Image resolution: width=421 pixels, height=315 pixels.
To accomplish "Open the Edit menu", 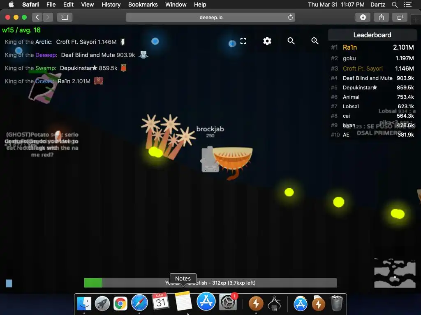I will 69,5.
